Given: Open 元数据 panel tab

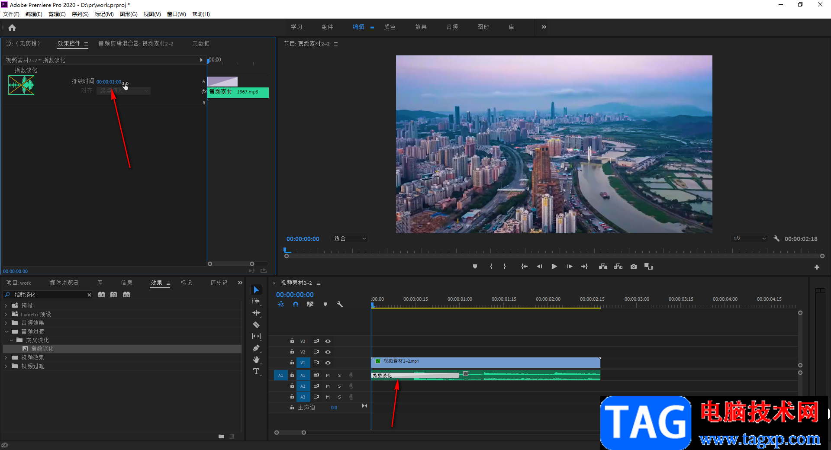Looking at the screenshot, I should pos(201,43).
